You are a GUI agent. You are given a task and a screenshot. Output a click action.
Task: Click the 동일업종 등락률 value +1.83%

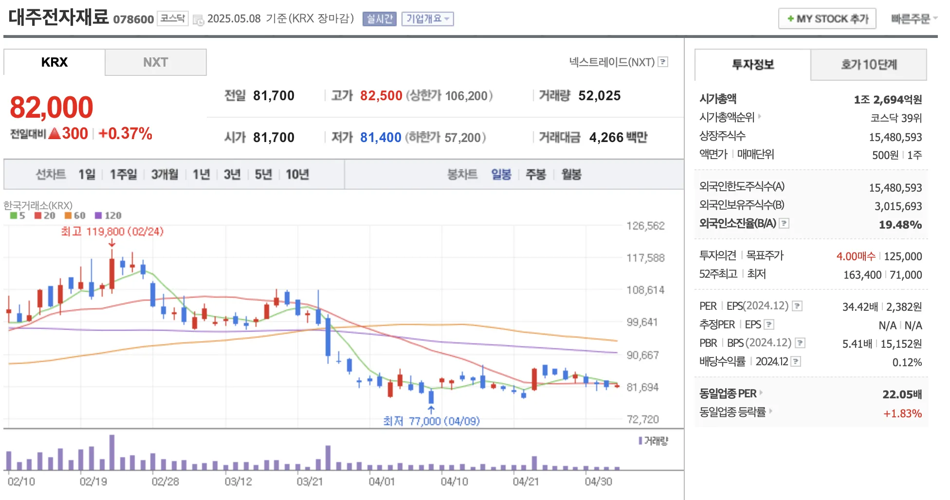pos(903,413)
